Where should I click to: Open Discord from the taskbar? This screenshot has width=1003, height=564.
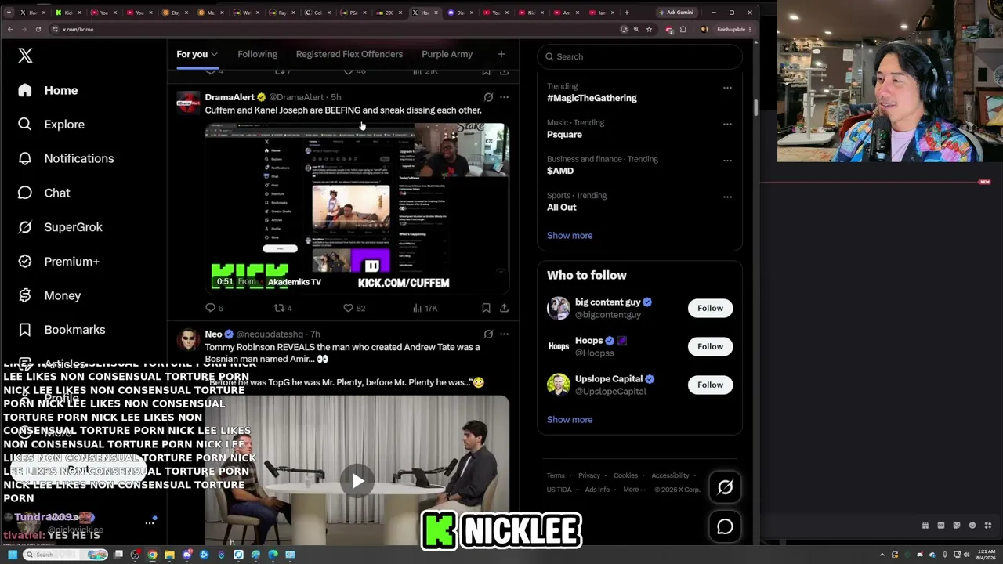coord(186,555)
